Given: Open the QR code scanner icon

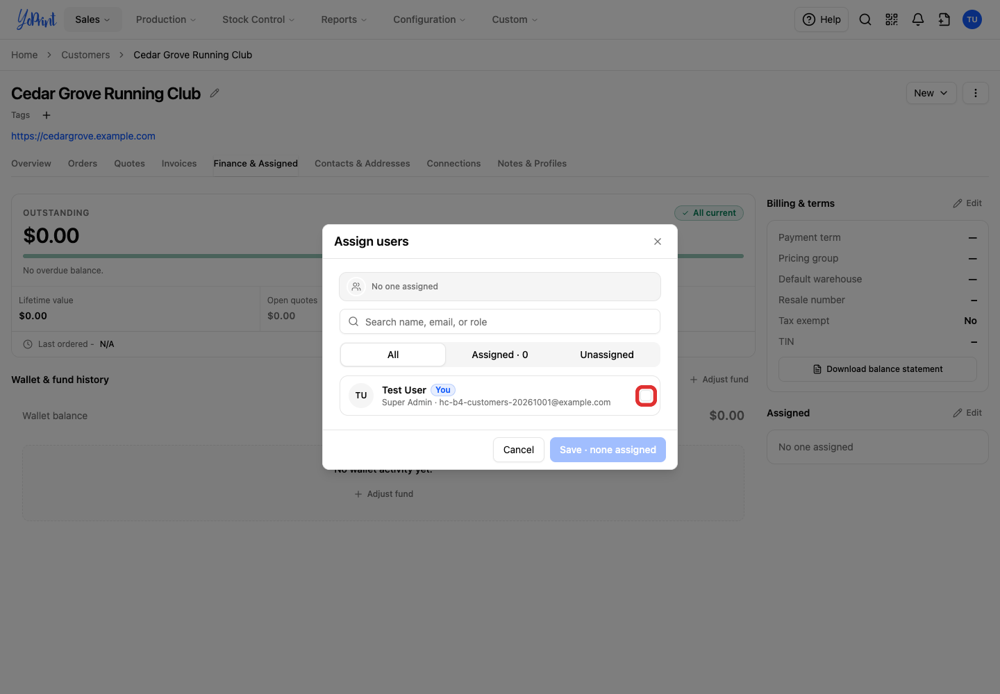Looking at the screenshot, I should (x=892, y=19).
